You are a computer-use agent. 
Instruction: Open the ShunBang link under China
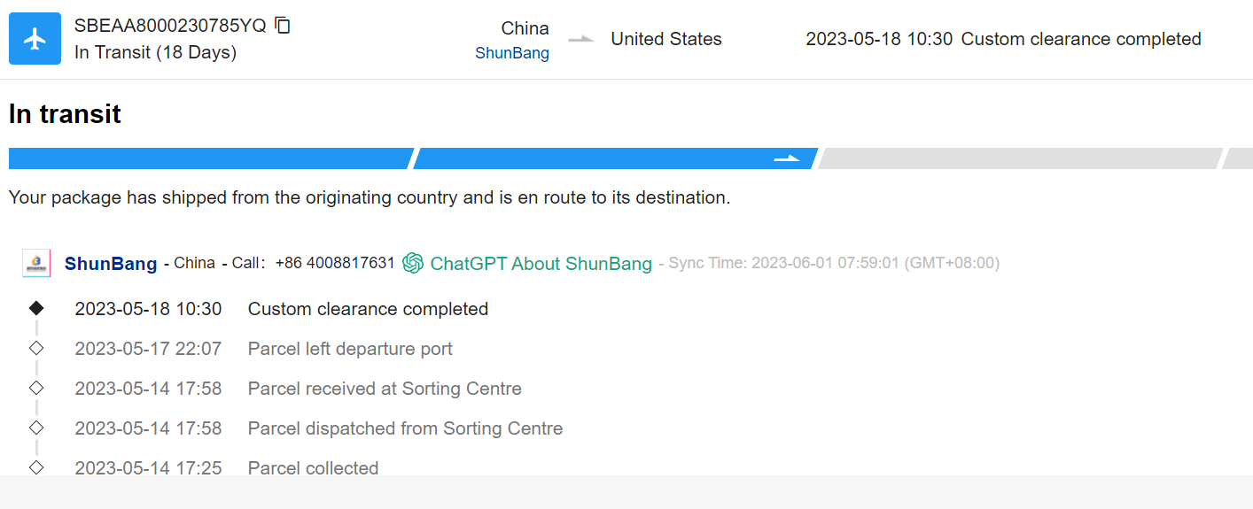coord(511,53)
